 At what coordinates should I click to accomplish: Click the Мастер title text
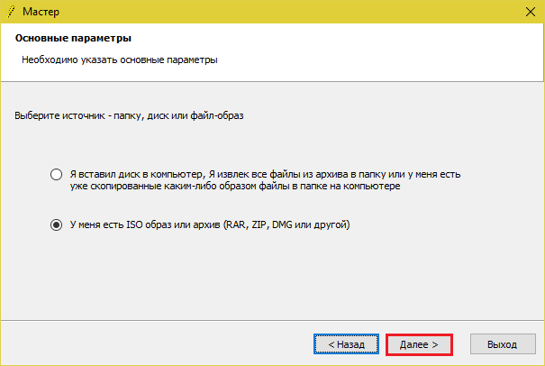(38, 12)
